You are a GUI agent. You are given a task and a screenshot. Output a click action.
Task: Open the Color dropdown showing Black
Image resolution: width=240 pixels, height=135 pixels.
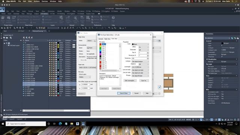pos(140,44)
